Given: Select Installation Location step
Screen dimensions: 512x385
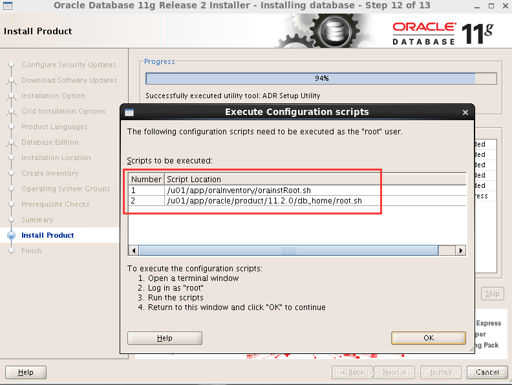Looking at the screenshot, I should (56, 158).
